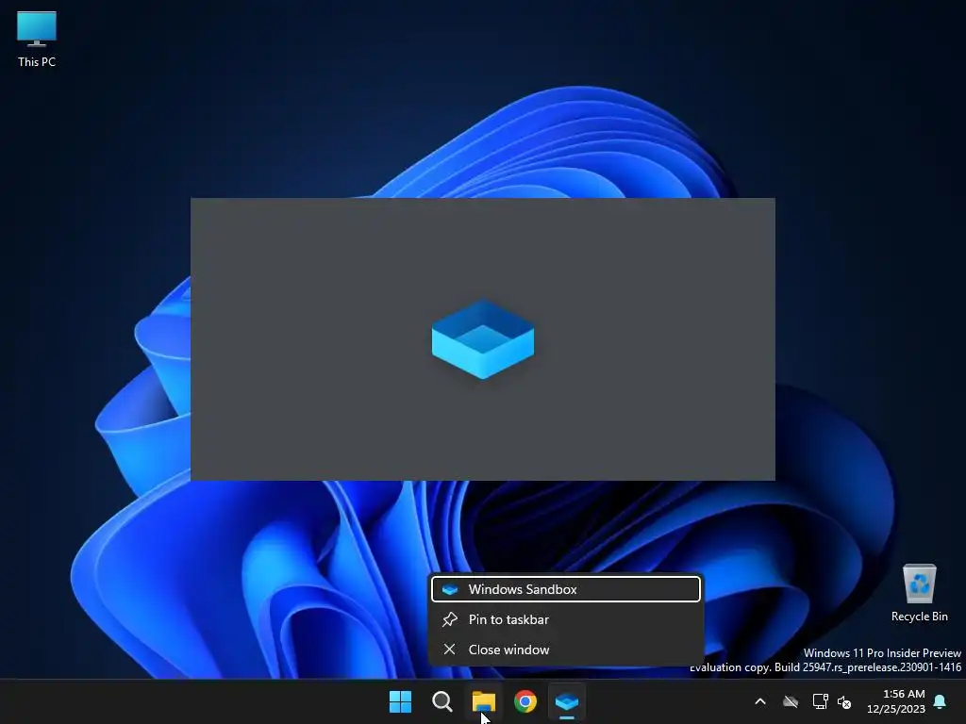Select Windows Sandbox in the jump list
Screen dimensions: 966x724
pyautogui.click(x=566, y=589)
